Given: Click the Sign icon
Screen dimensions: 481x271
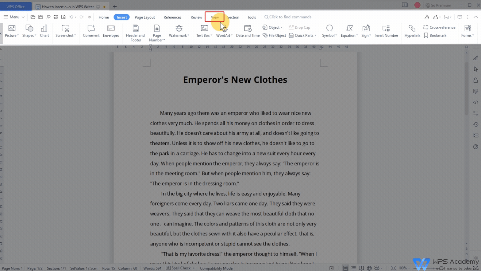Looking at the screenshot, I should pos(366,28).
